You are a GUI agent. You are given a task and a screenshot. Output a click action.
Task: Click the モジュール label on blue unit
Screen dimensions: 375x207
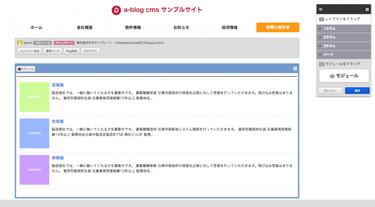[26, 69]
